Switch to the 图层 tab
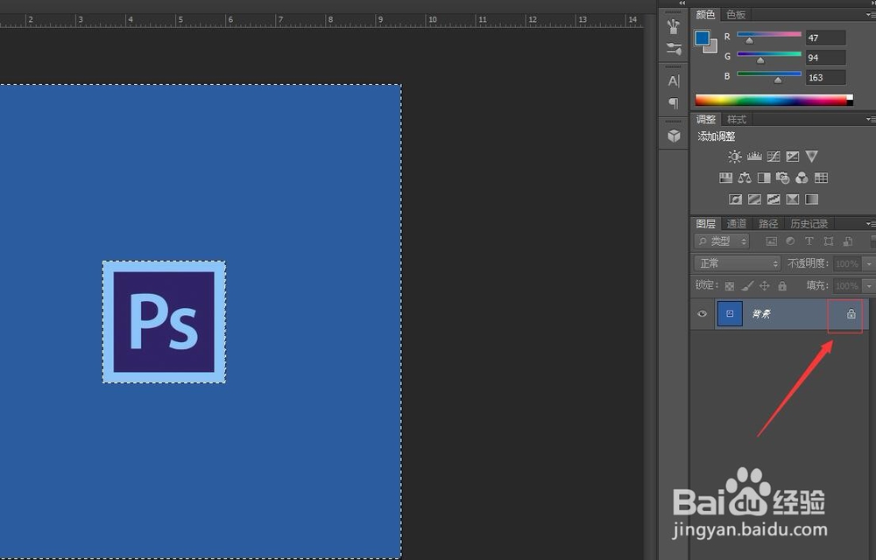The height and width of the screenshot is (560, 876). [x=705, y=224]
